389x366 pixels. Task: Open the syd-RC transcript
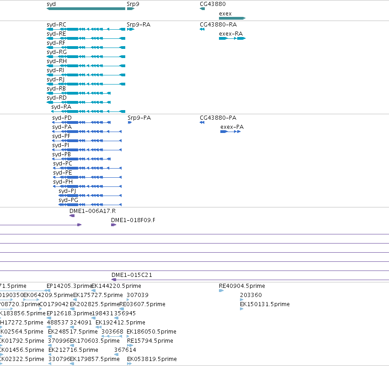(86, 29)
